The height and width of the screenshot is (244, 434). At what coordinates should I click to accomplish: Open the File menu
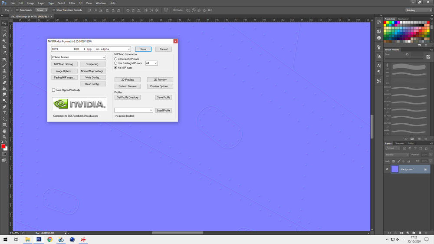(x=13, y=3)
